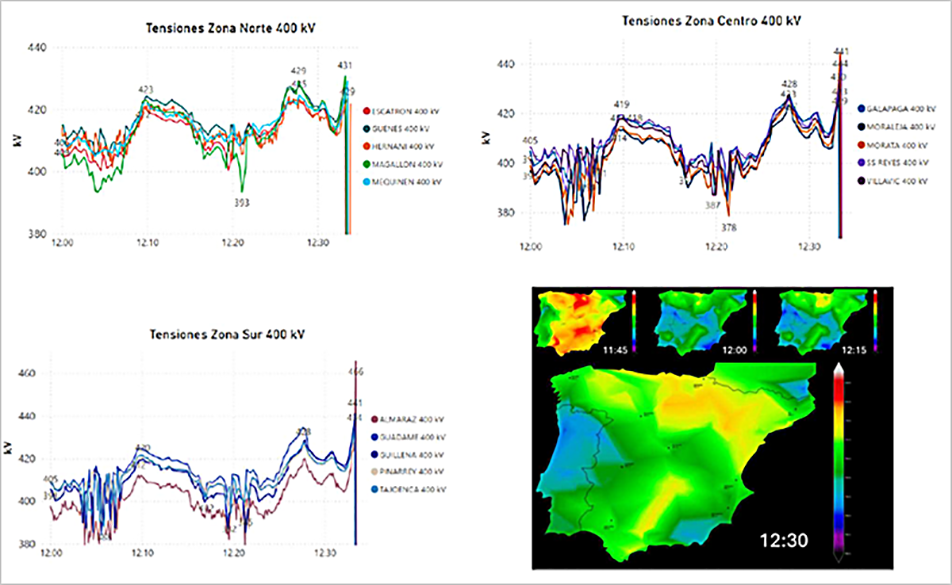952x585 pixels.
Task: Click the 393 minimum label in Norte chart
Action: point(242,203)
